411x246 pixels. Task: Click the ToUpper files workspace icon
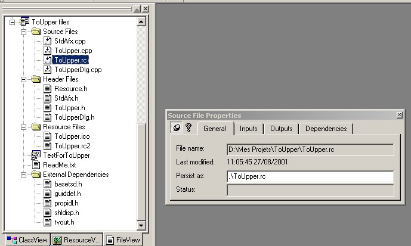point(24,21)
